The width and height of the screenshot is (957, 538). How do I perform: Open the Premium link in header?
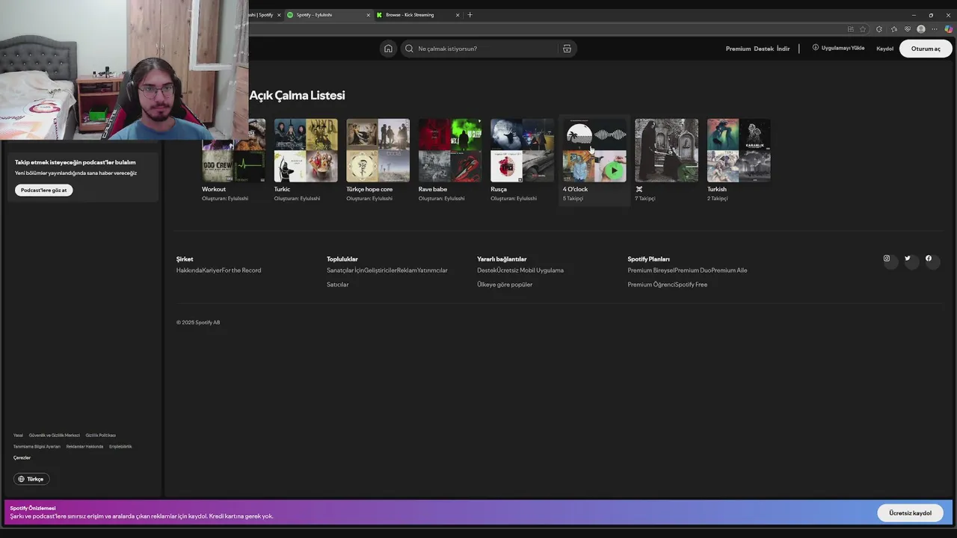pos(738,49)
